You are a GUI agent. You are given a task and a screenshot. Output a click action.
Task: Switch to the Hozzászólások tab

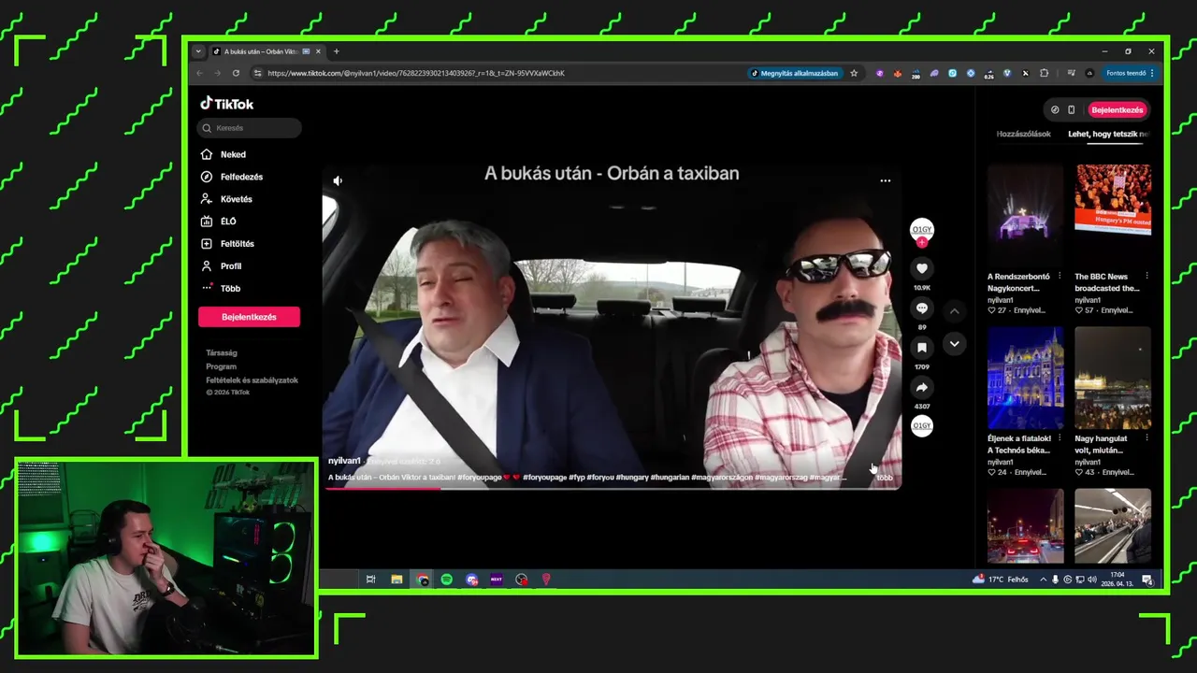pyautogui.click(x=1023, y=134)
